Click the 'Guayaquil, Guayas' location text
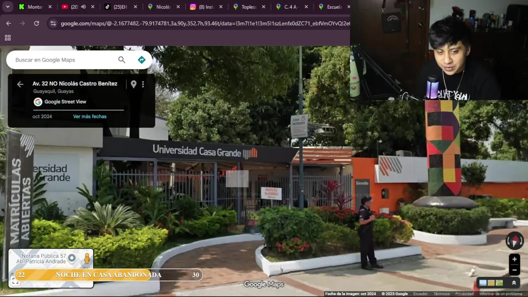 [53, 92]
